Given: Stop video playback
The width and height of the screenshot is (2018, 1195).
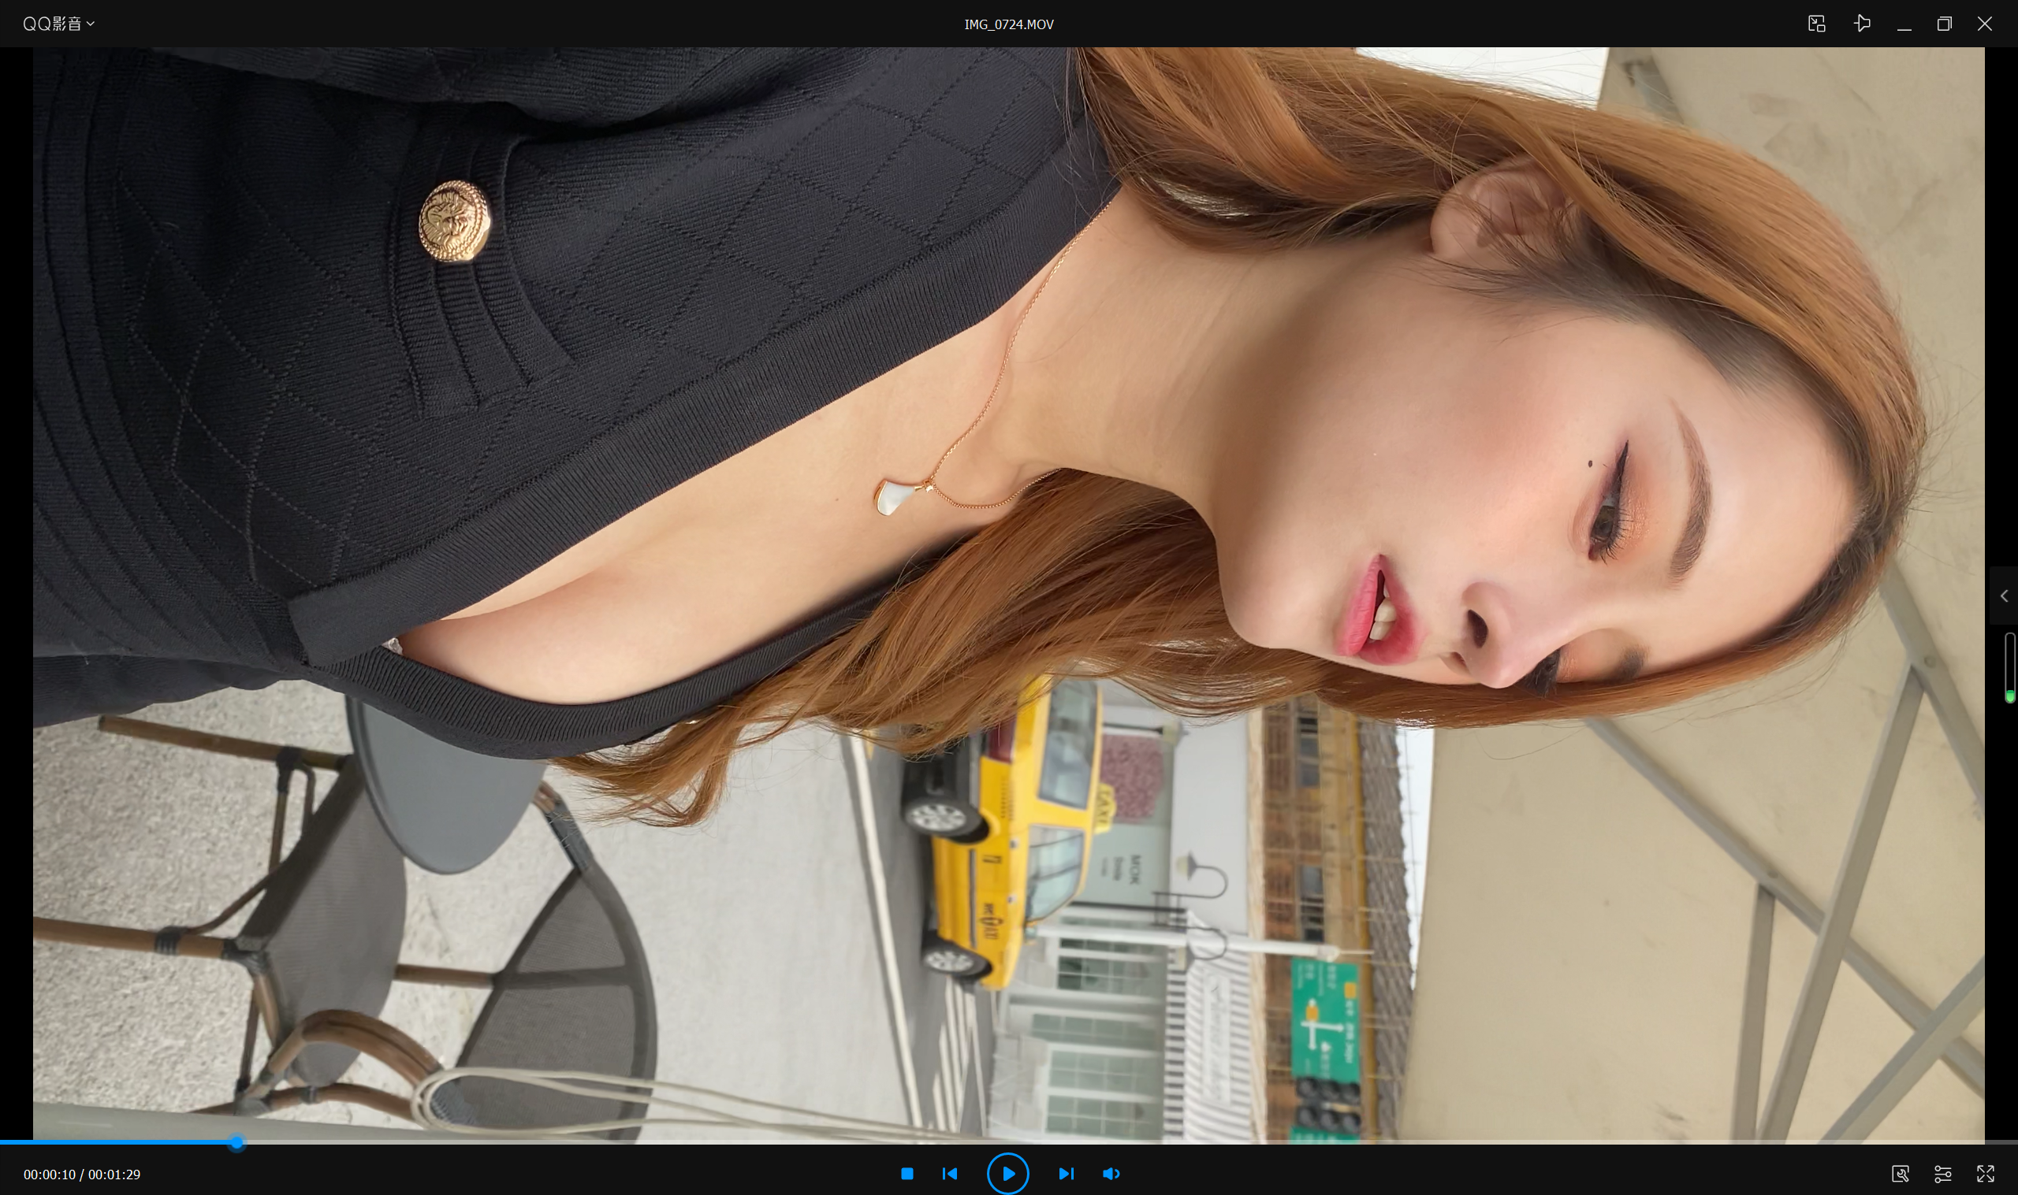Looking at the screenshot, I should pos(907,1173).
